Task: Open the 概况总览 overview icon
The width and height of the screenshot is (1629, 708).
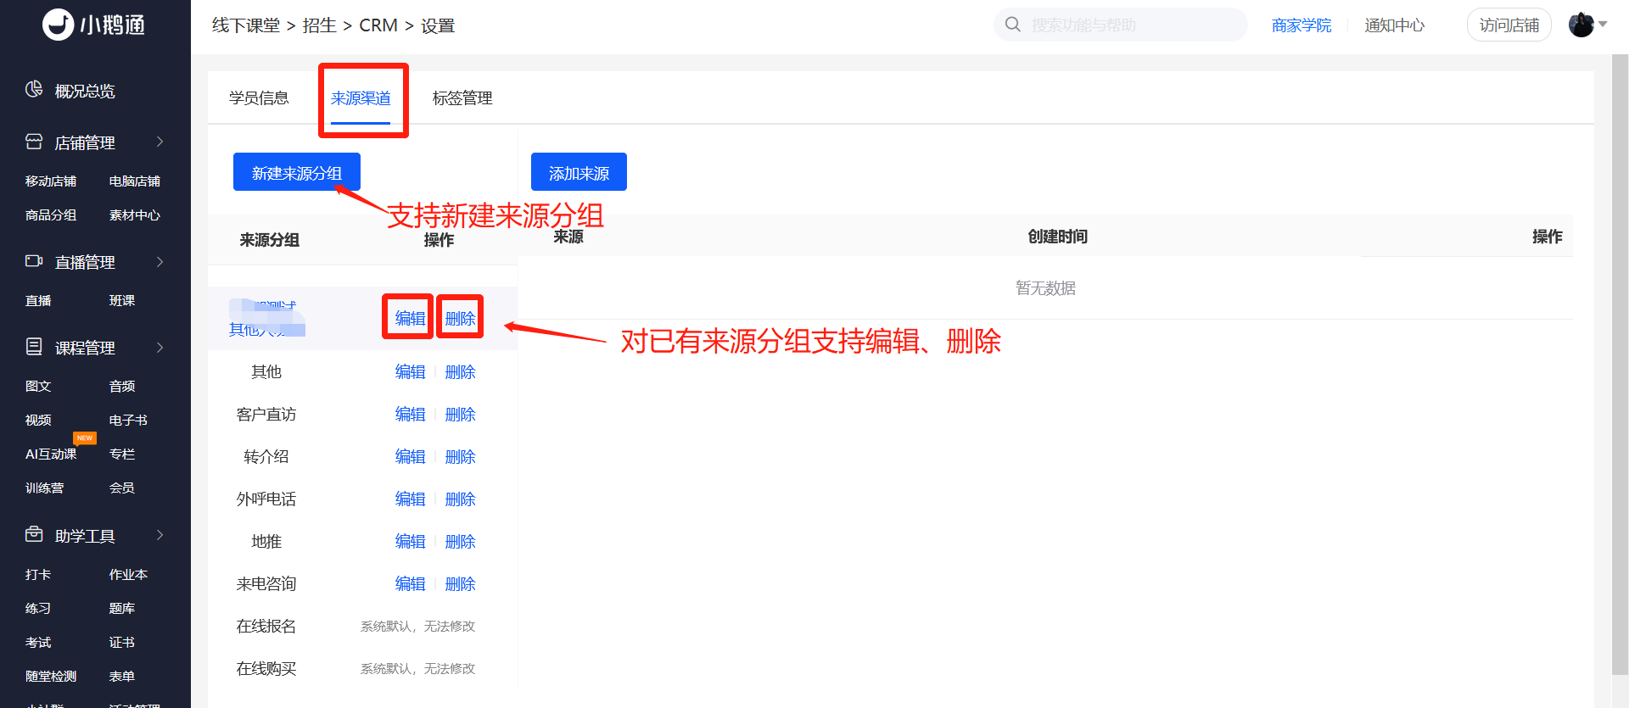Action: [x=34, y=90]
